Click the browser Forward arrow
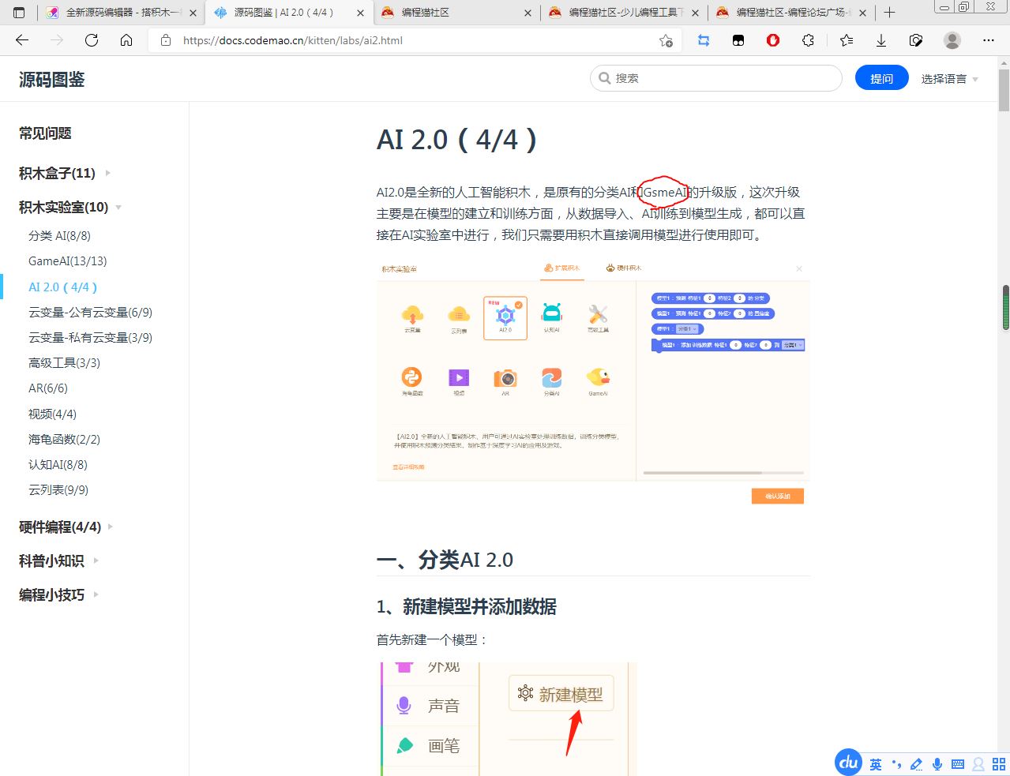 tap(57, 40)
